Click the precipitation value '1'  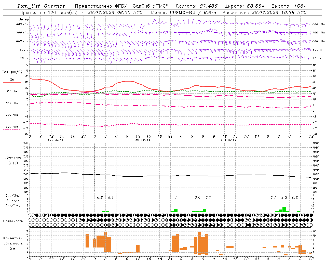[176, 197]
